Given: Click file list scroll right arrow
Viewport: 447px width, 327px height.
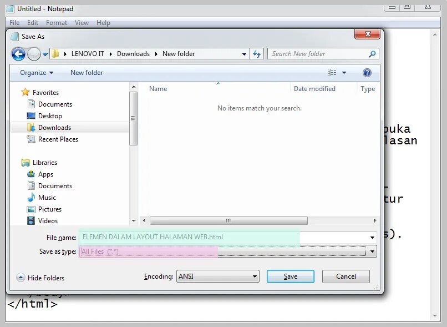Looking at the screenshot, I should tap(375, 220).
